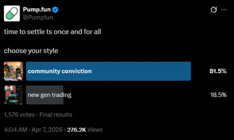Click the blue verified checkmark badge

tap(56, 10)
